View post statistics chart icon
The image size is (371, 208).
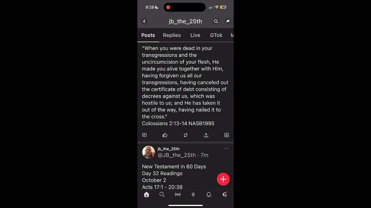pyautogui.click(x=227, y=135)
